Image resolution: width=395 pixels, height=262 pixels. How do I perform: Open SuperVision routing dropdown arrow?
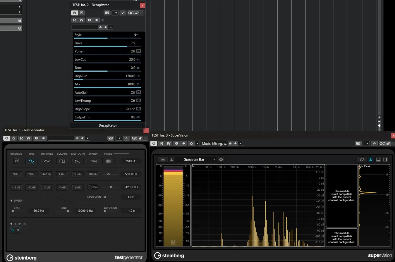click(x=197, y=144)
